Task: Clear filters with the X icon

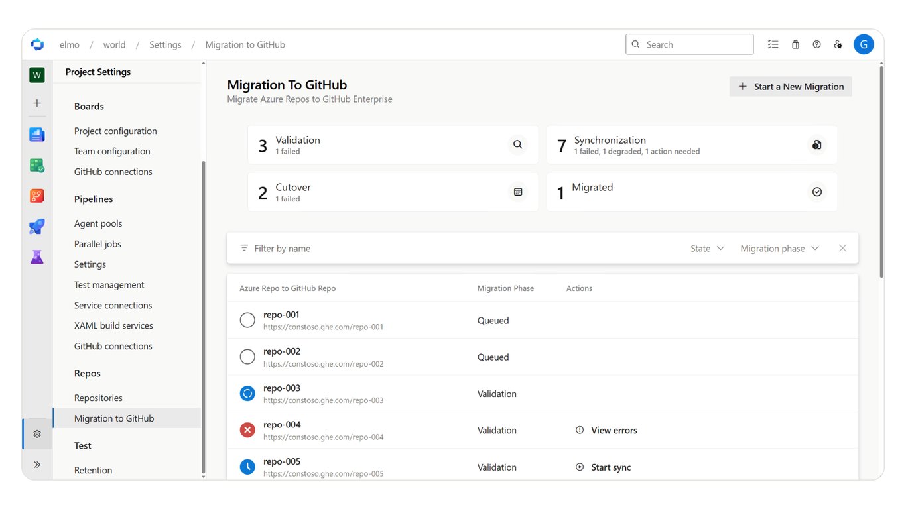Action: pos(842,248)
